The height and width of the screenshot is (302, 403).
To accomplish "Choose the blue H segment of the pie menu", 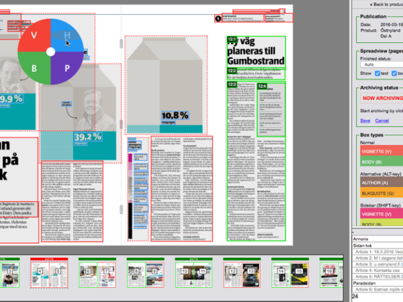I will click(66, 35).
